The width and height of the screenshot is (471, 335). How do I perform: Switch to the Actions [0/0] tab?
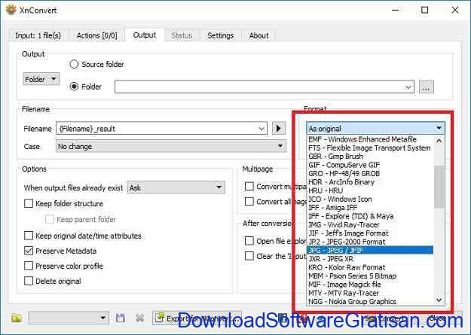(96, 35)
